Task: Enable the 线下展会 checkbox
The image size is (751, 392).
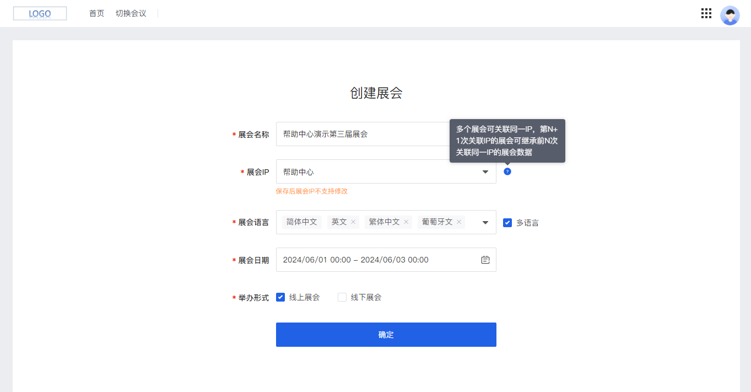Action: (342, 297)
